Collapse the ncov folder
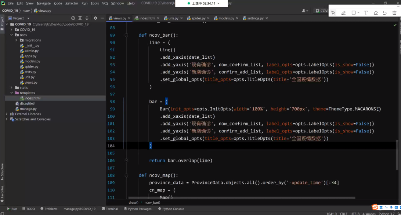 pos(11,35)
